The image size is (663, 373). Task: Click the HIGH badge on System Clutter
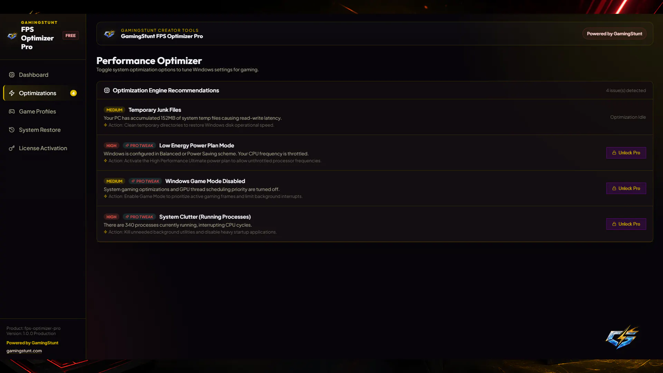(x=111, y=217)
